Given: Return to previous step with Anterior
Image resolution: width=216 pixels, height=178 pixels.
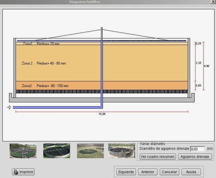Looking at the screenshot, I should coord(148,172).
